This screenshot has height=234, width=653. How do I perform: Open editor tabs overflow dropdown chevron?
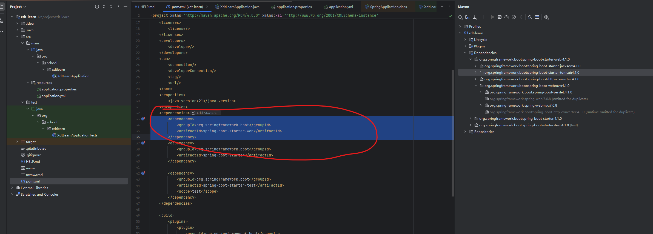[x=442, y=7]
